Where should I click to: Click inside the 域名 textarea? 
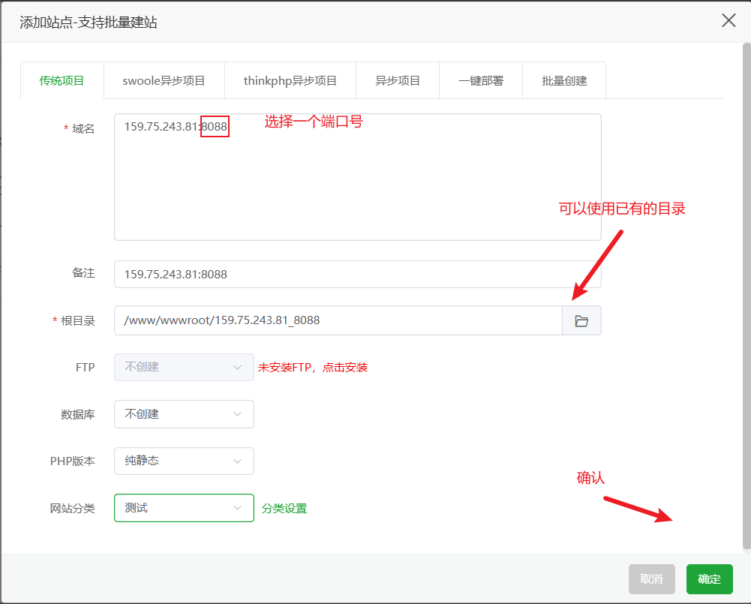357,176
